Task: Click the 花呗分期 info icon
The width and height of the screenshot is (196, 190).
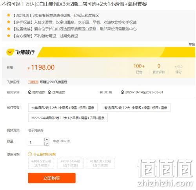Action: point(30,154)
